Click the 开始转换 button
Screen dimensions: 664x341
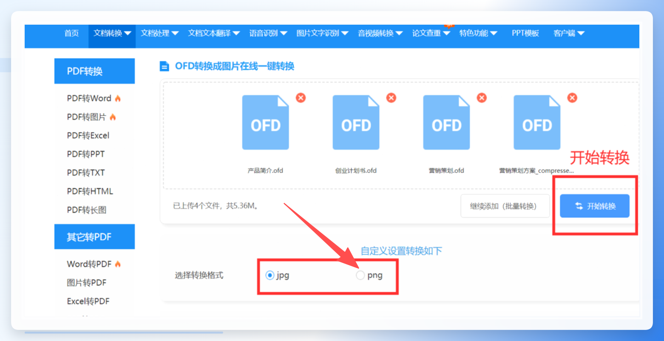(594, 206)
